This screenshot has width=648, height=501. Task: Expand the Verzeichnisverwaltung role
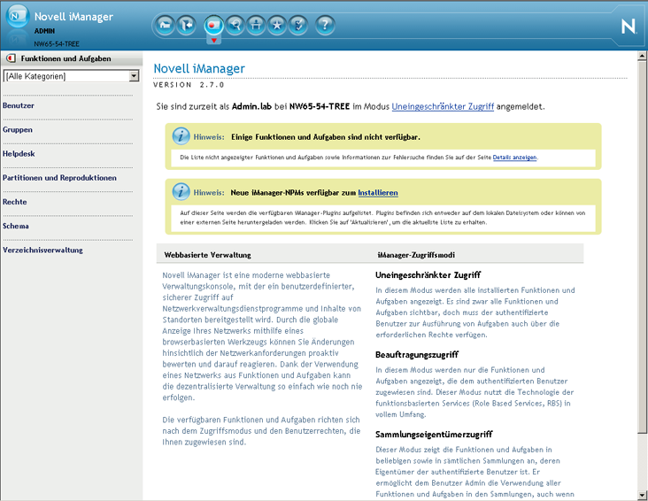pyautogui.click(x=42, y=250)
